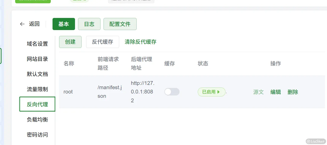Open 源文 for the root proxy
This screenshot has height=145, width=327.
click(258, 92)
